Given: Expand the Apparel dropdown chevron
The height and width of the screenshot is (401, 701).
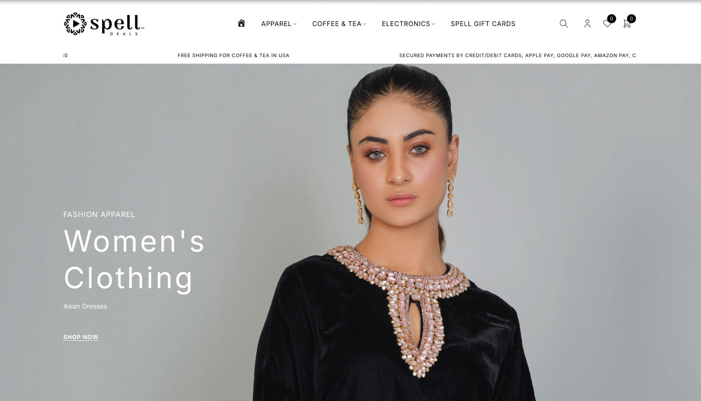Looking at the screenshot, I should (295, 24).
